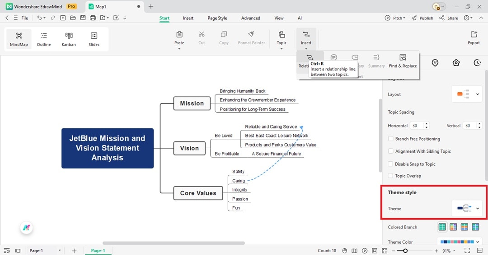Open the Layout dropdown

[466, 94]
